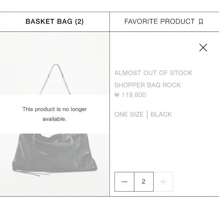Switch to the Favorite Product tab
This screenshot has height=210, width=219.
point(164,22)
